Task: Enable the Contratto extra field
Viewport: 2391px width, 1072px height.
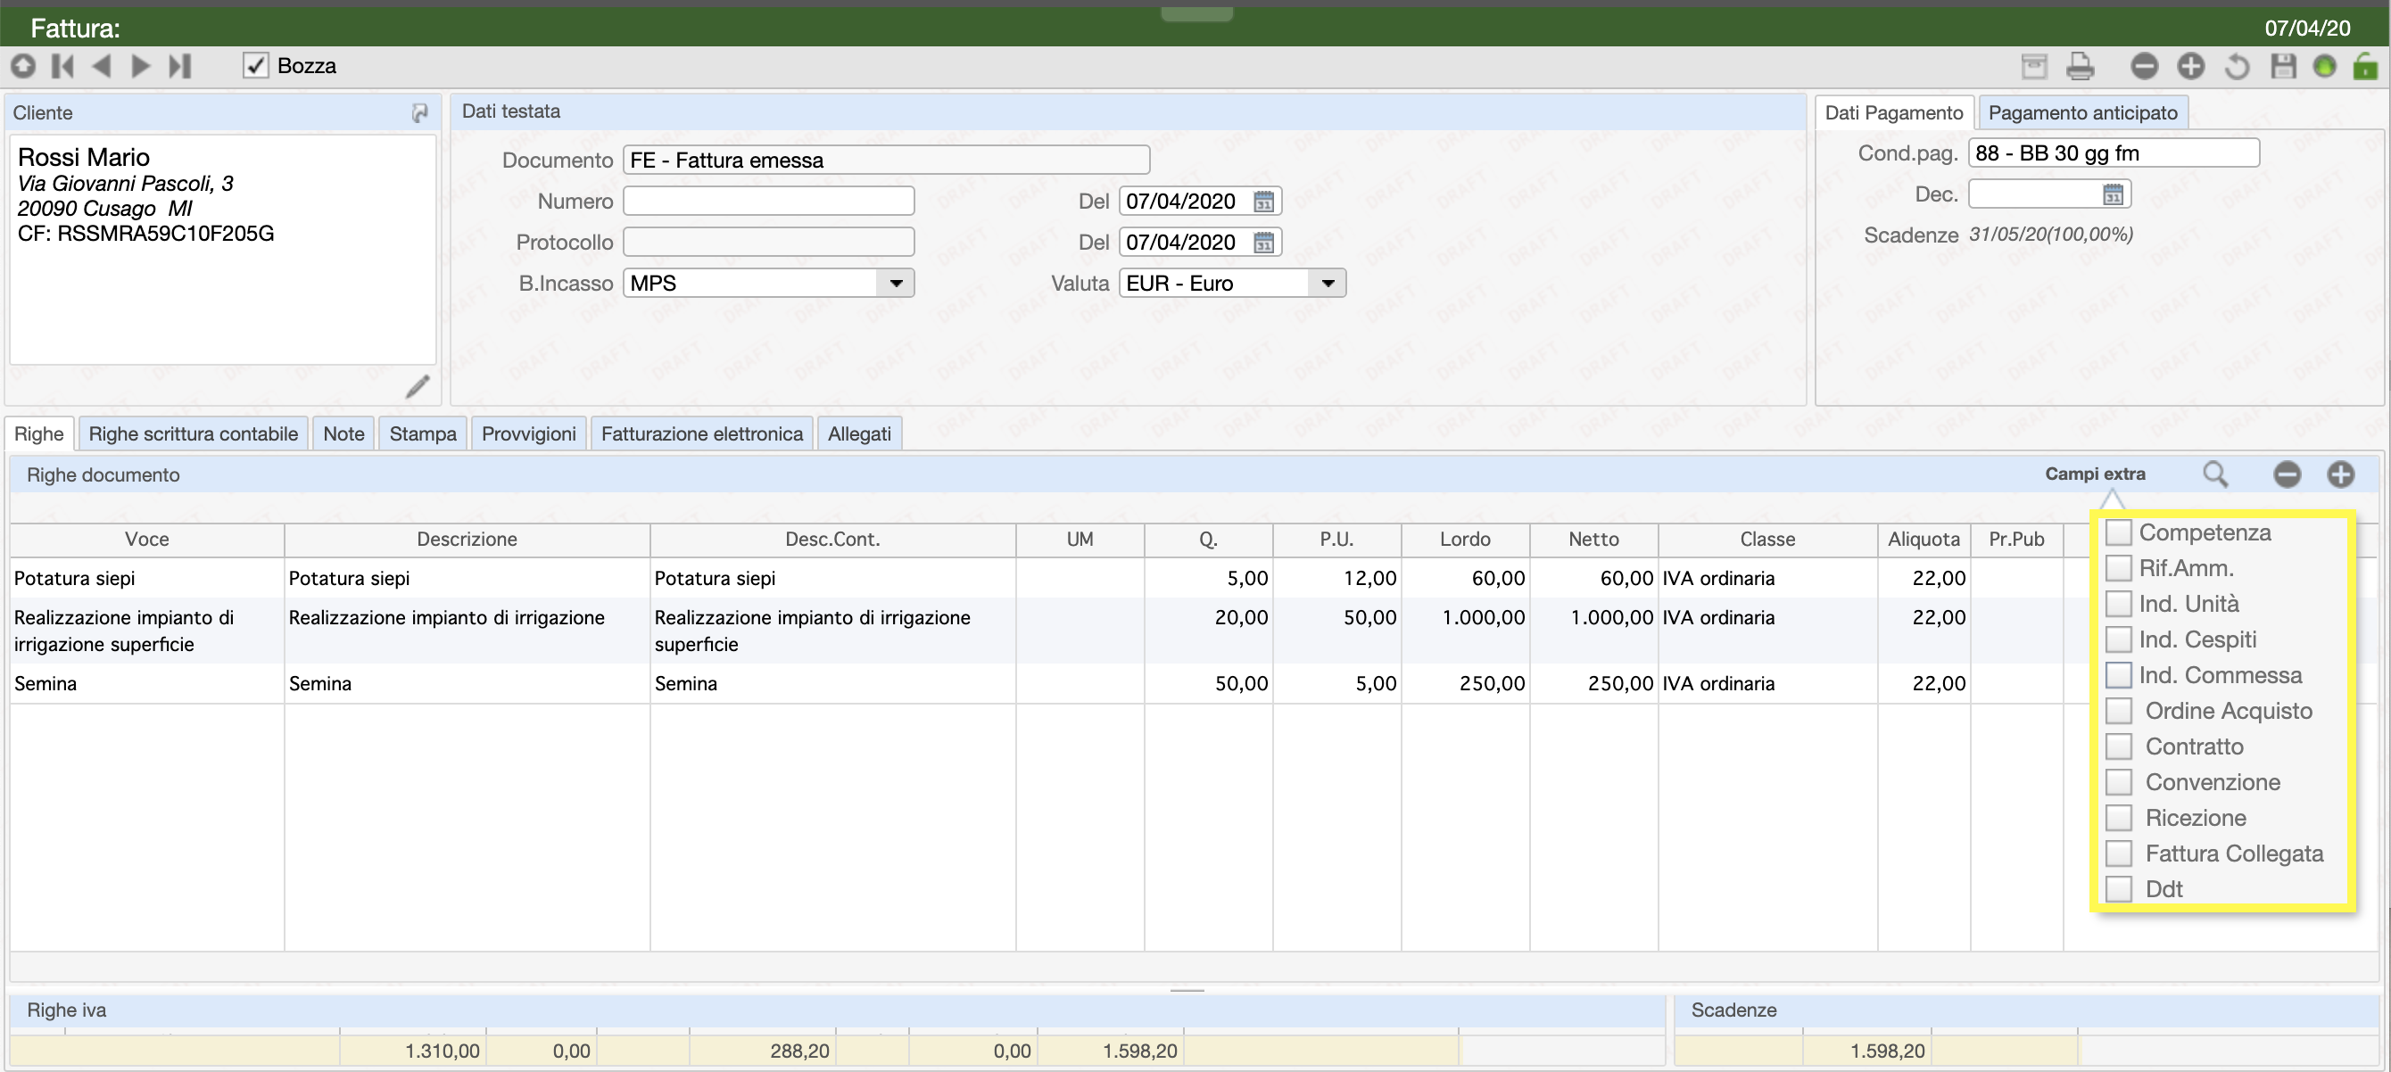Action: point(2118,746)
